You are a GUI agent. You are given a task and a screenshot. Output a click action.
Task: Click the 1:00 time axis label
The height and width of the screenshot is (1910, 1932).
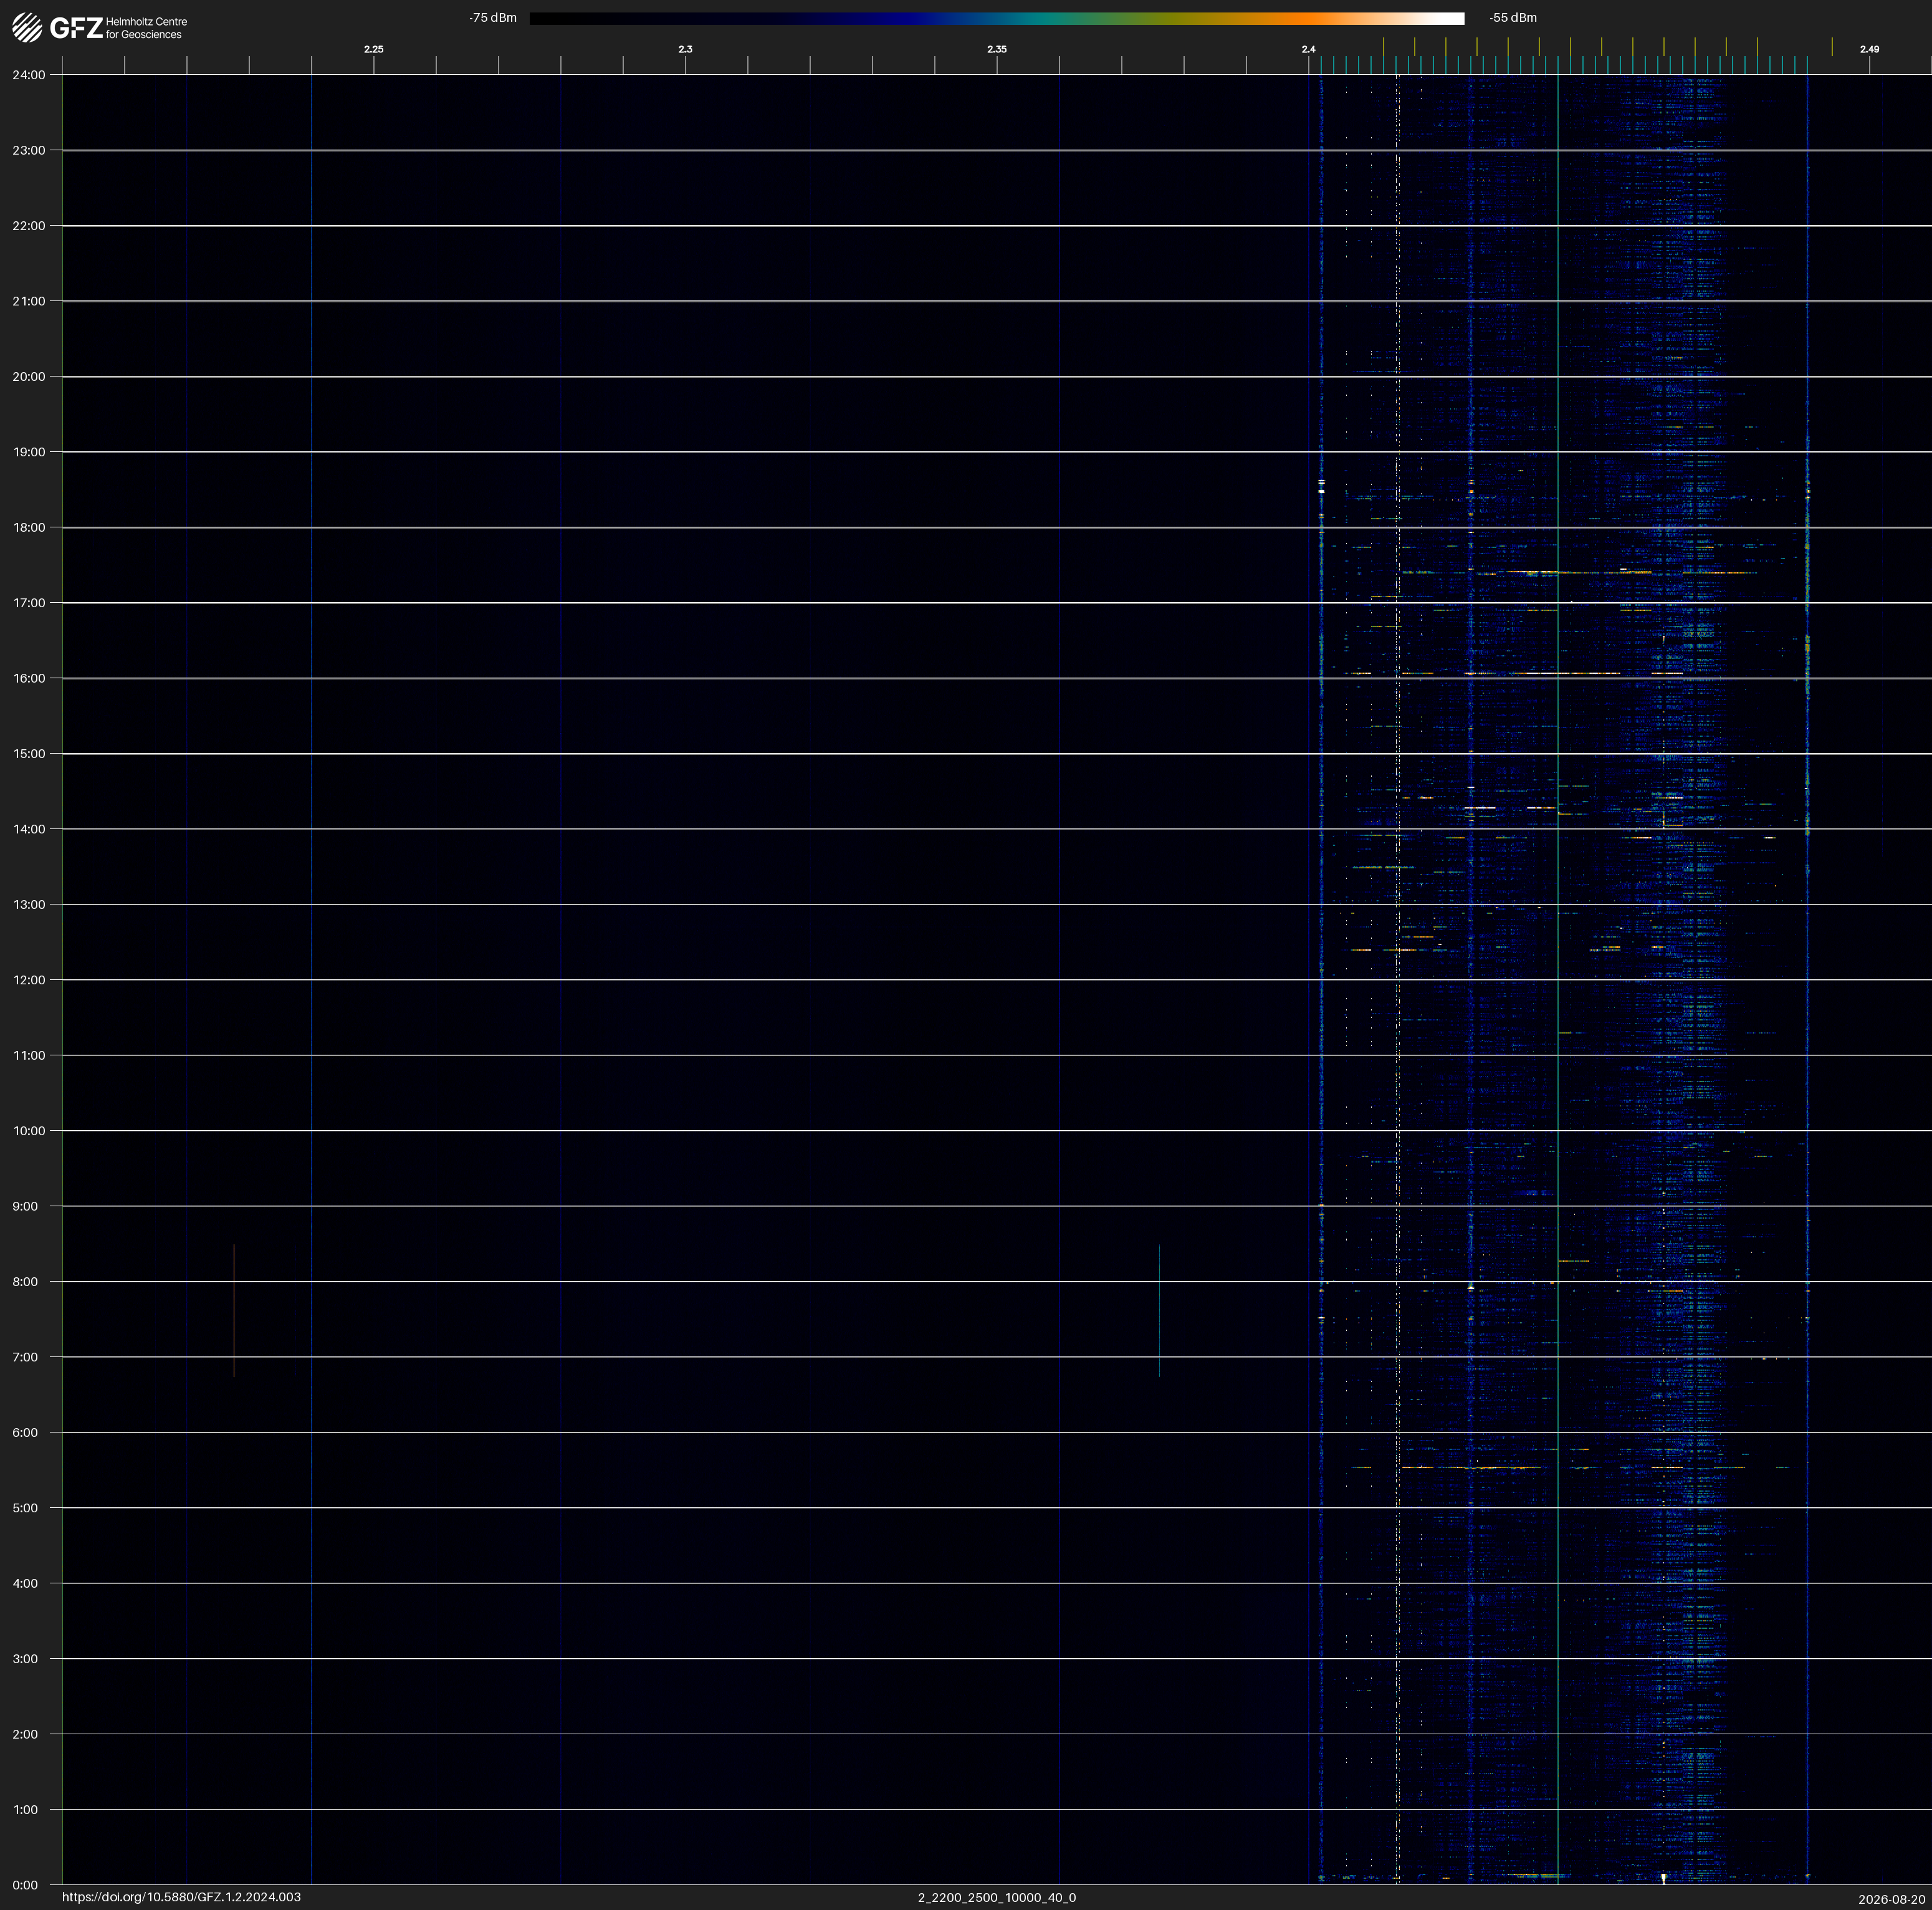[x=25, y=1810]
